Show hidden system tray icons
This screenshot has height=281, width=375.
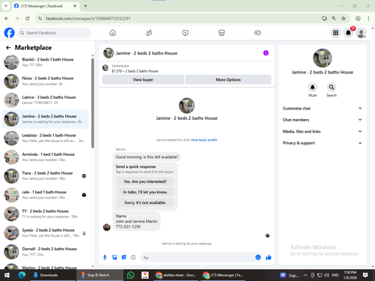305,275
